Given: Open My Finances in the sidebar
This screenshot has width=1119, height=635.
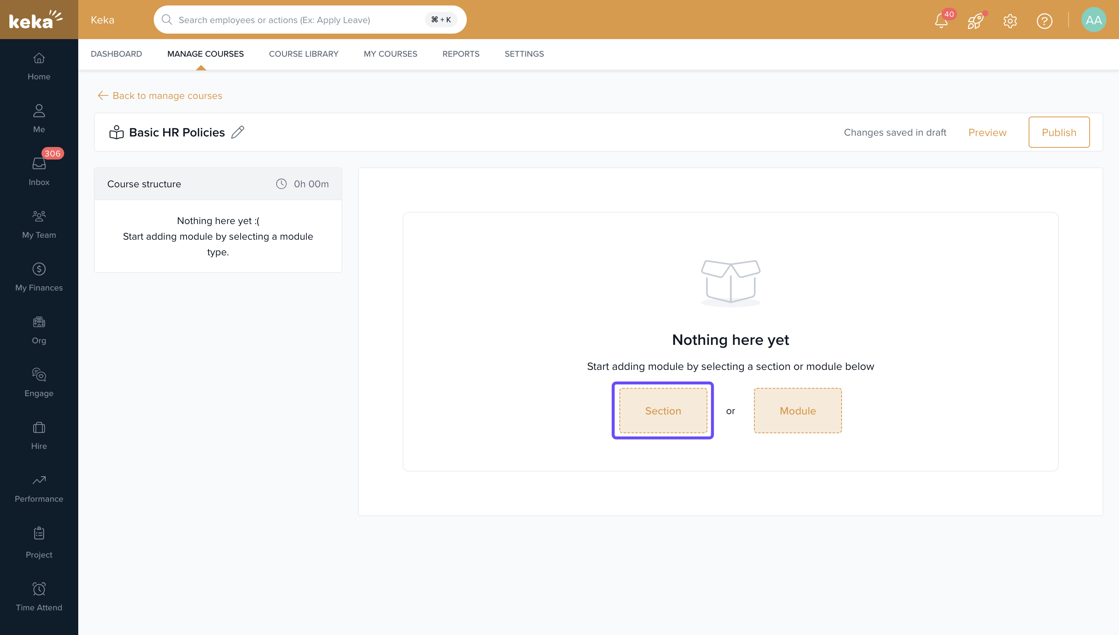Looking at the screenshot, I should [x=39, y=276].
